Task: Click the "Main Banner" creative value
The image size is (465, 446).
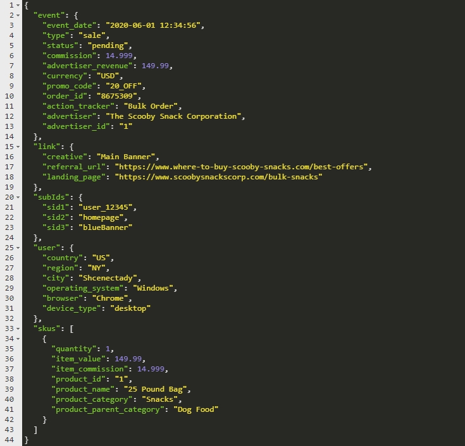Action: (126, 157)
